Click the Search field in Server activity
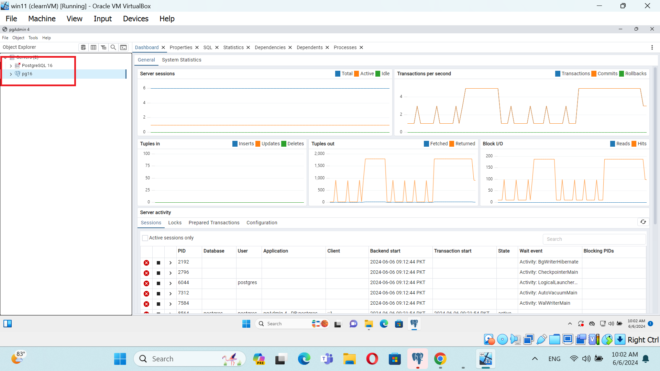This screenshot has height=371, width=660. click(x=594, y=239)
